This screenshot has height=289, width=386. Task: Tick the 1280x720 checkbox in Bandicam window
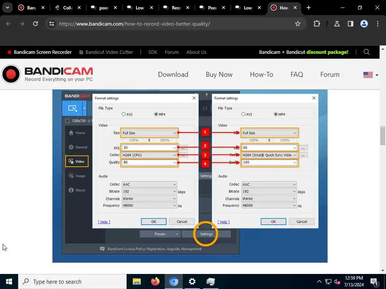pos(67,121)
